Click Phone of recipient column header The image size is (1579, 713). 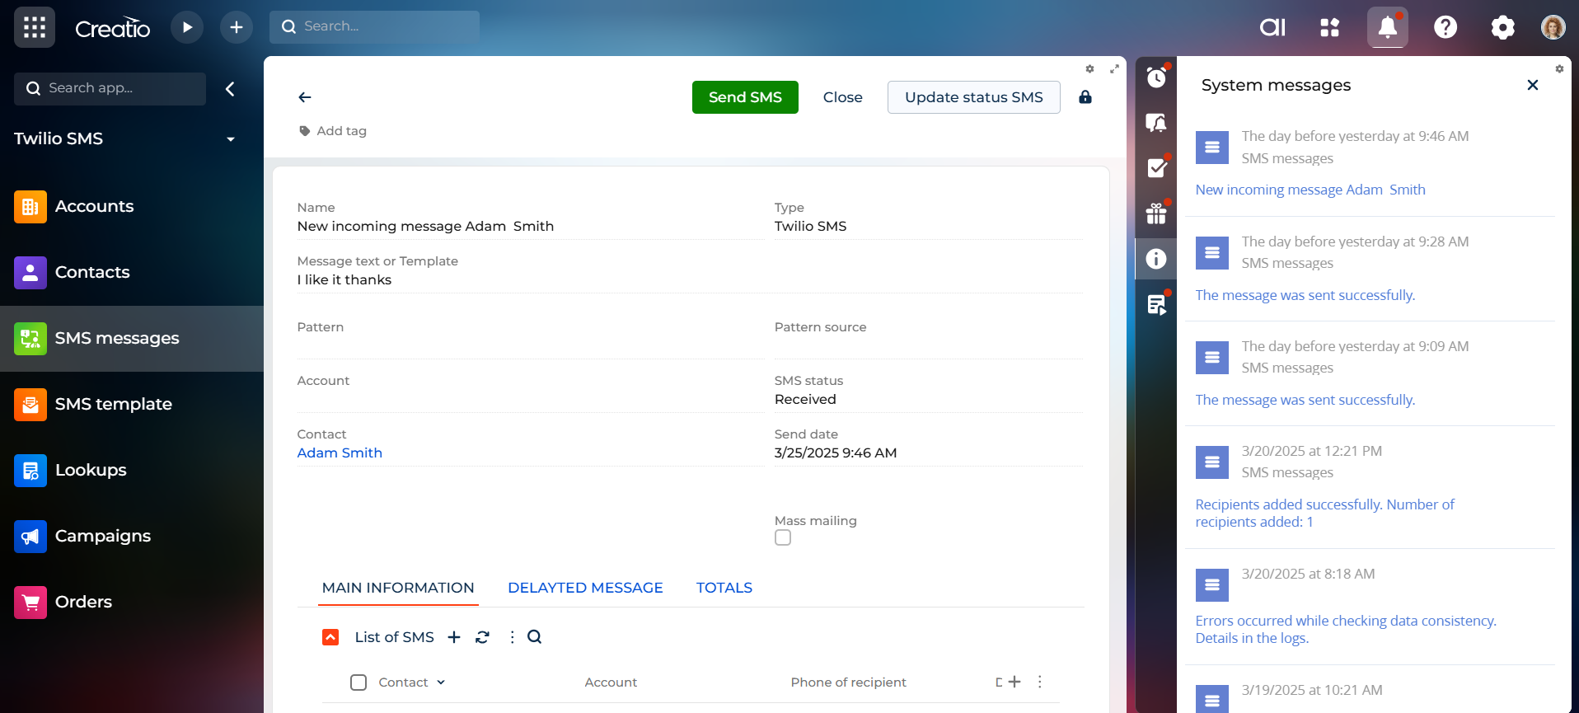pyautogui.click(x=848, y=683)
